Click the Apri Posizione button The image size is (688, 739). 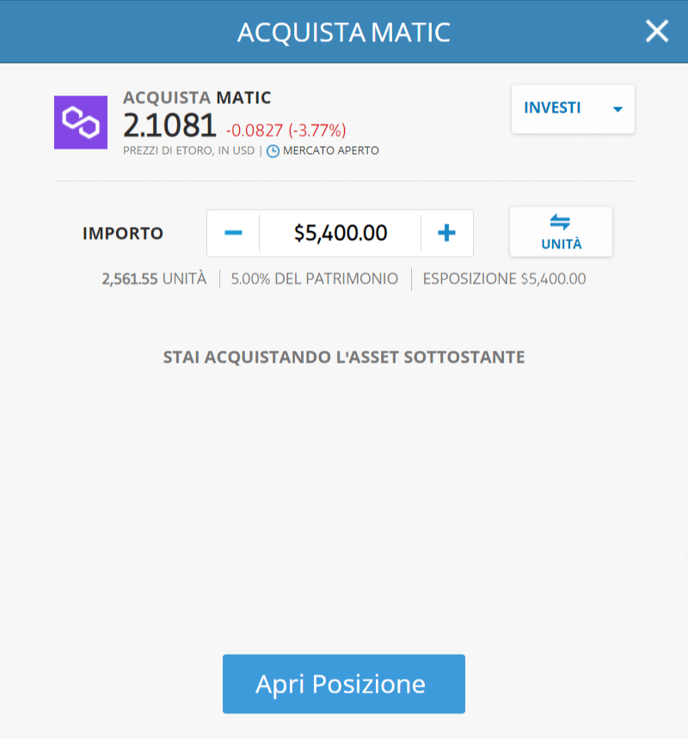click(x=344, y=683)
